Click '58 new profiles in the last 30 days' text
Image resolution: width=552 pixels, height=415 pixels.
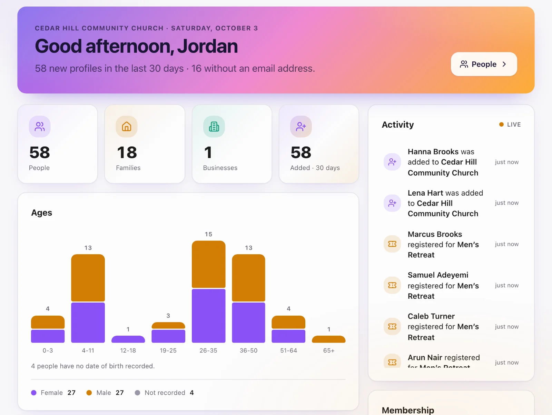tap(109, 68)
